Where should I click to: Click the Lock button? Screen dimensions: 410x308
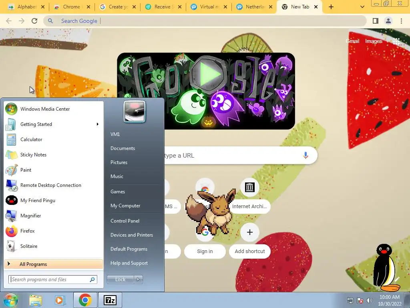pos(120,280)
